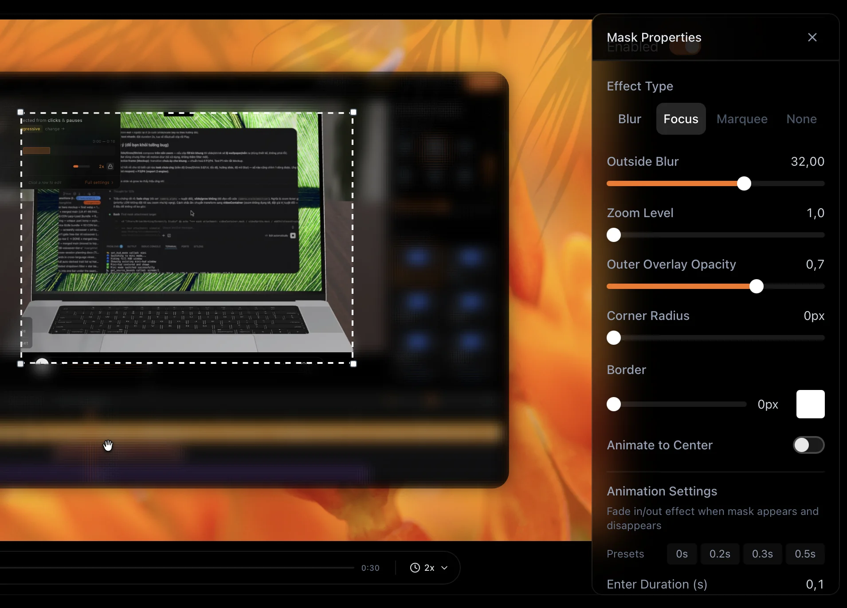The height and width of the screenshot is (608, 847).
Task: Click the top-left mask selection handle
Action: (20, 113)
